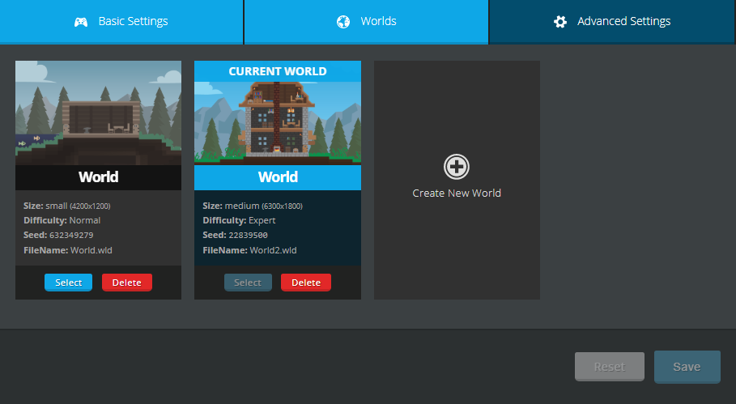Click the Reset button
This screenshot has height=404, width=736.
609,367
